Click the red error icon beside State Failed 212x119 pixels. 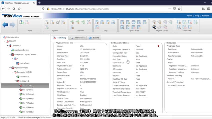point(158,46)
